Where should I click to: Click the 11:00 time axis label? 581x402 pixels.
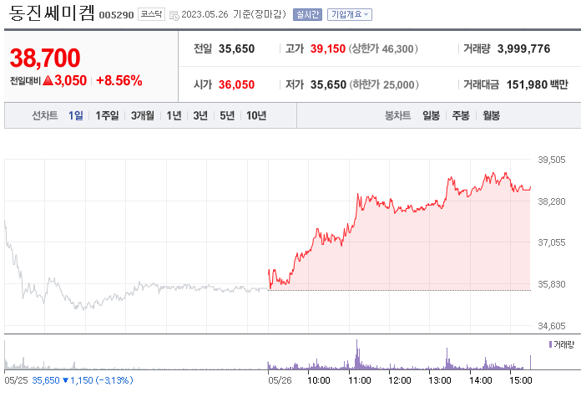click(x=360, y=380)
